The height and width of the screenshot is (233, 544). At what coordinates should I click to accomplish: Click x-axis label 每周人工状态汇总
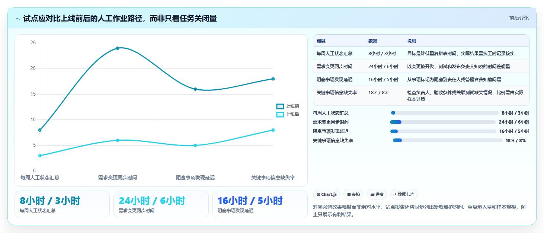point(40,178)
